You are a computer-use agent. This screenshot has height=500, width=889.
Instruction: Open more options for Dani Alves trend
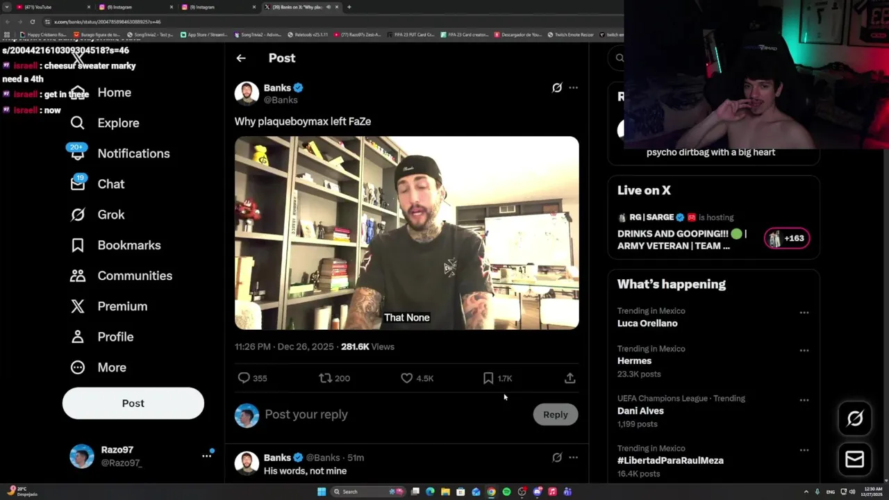[x=804, y=400]
